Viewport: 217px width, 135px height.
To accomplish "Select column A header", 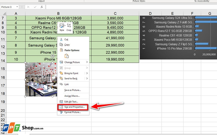I will coord(16,13).
